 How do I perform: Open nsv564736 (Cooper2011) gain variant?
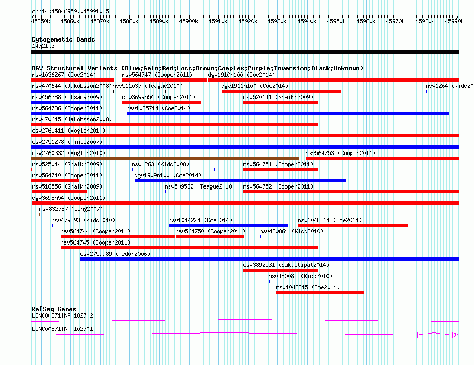67,108
